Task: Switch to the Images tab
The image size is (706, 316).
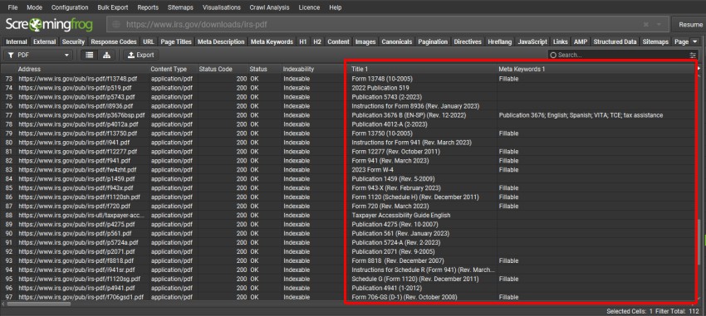Action: click(365, 41)
